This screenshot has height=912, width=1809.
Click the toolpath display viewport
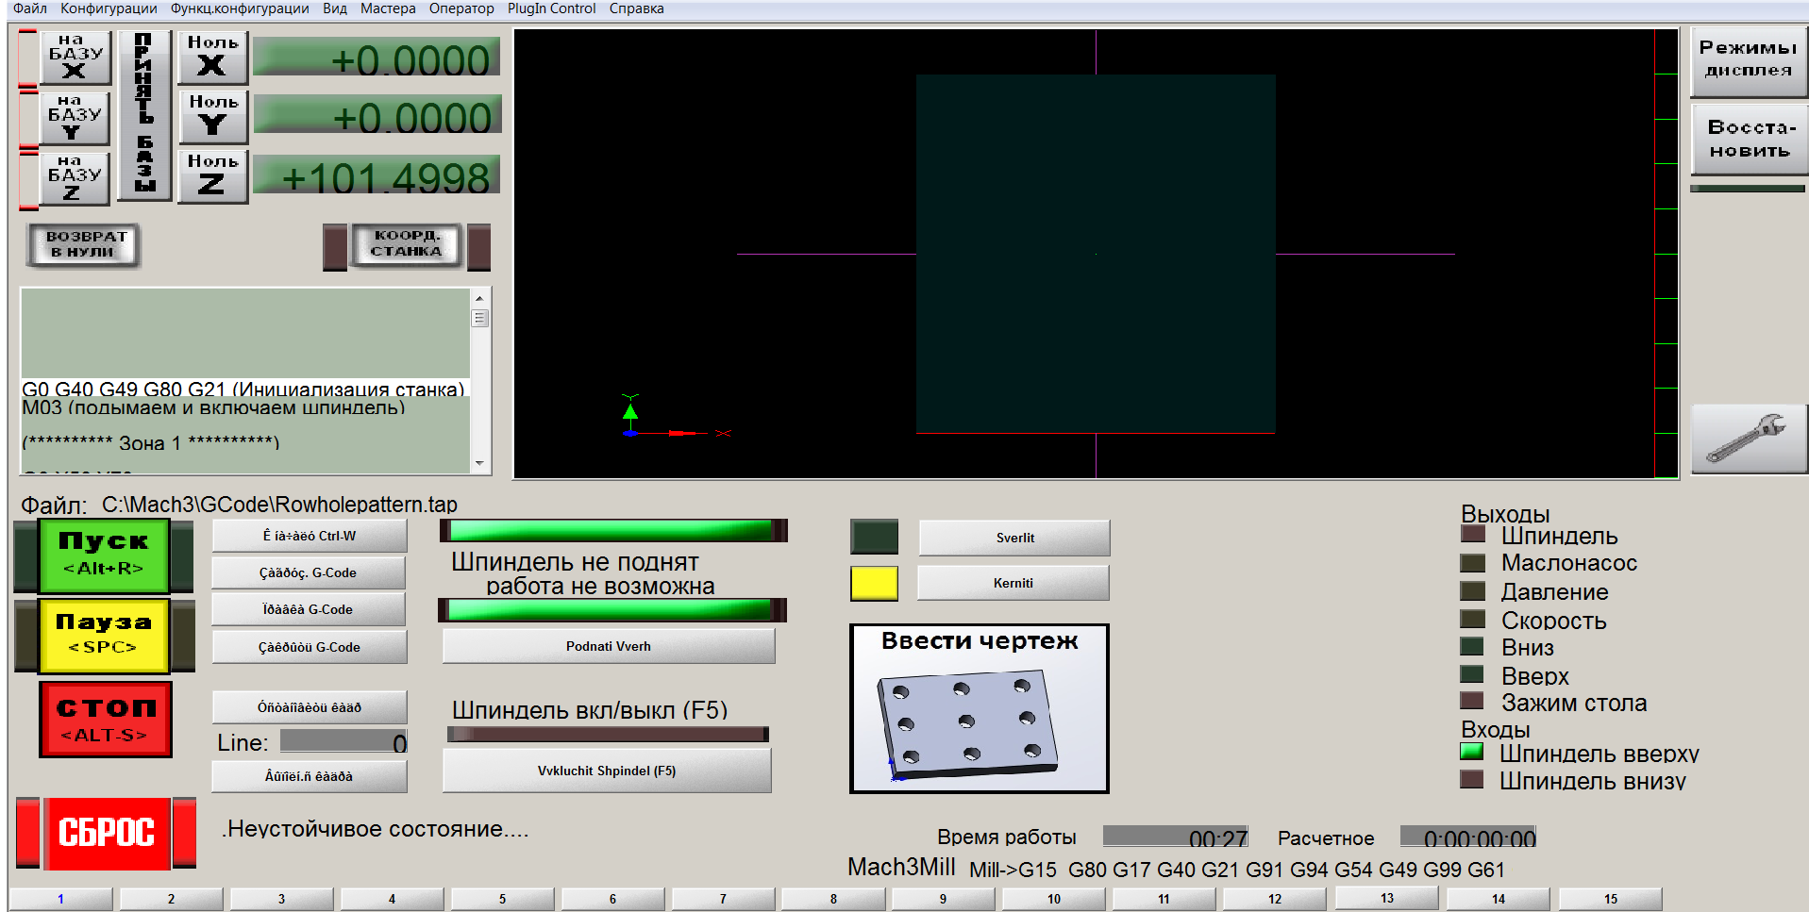click(1096, 254)
